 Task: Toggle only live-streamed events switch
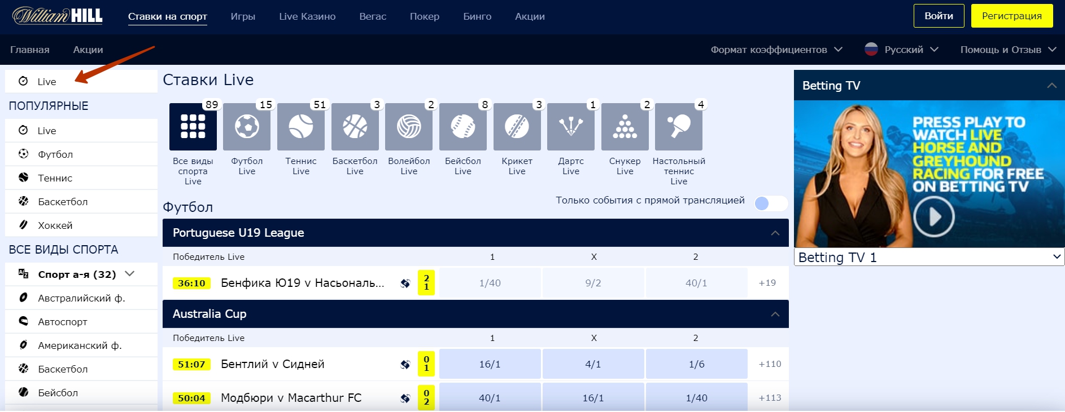click(770, 203)
